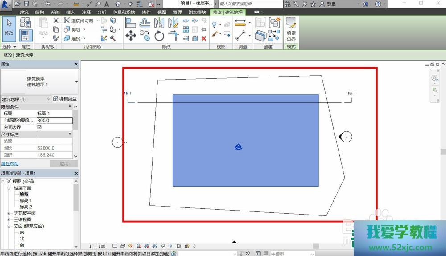The image size is (446, 256).
Task: Open the Architecture (建筑) ribbon tab
Action: click(24, 12)
